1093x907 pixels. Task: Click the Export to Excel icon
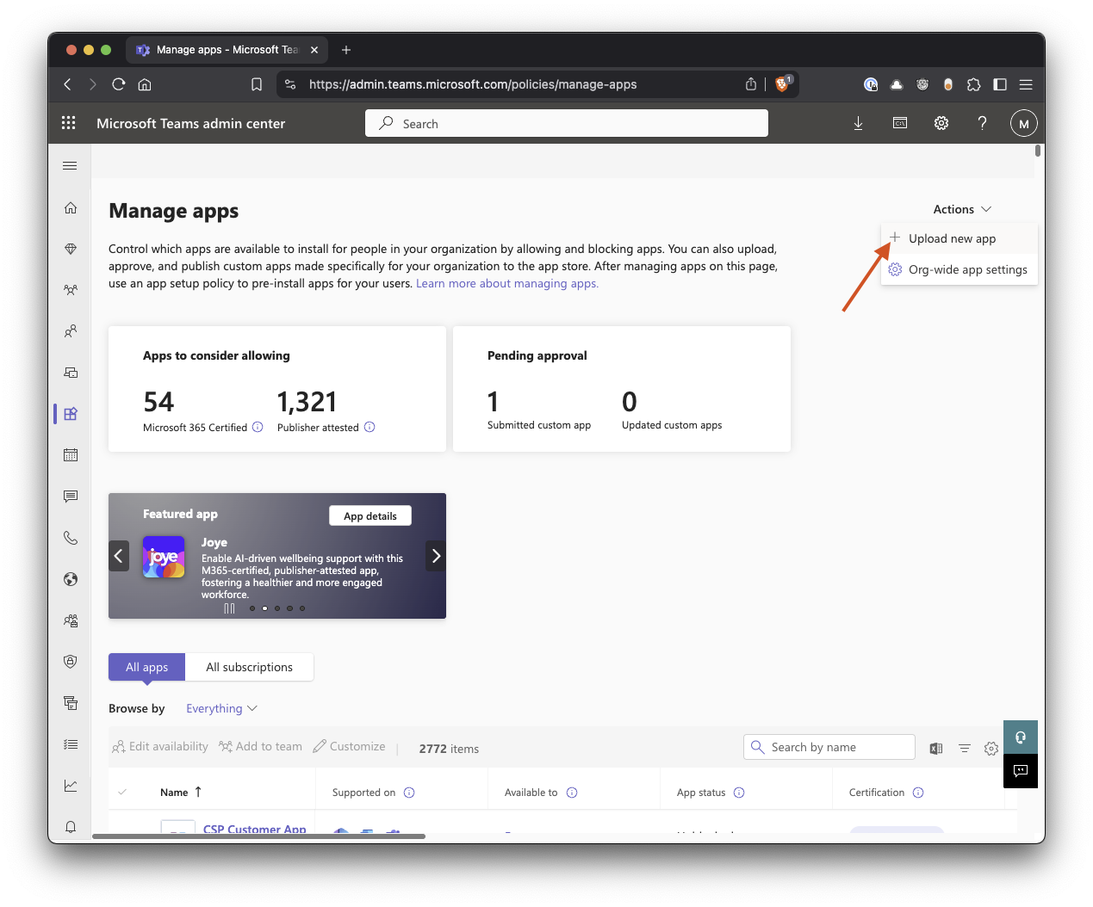tap(936, 749)
